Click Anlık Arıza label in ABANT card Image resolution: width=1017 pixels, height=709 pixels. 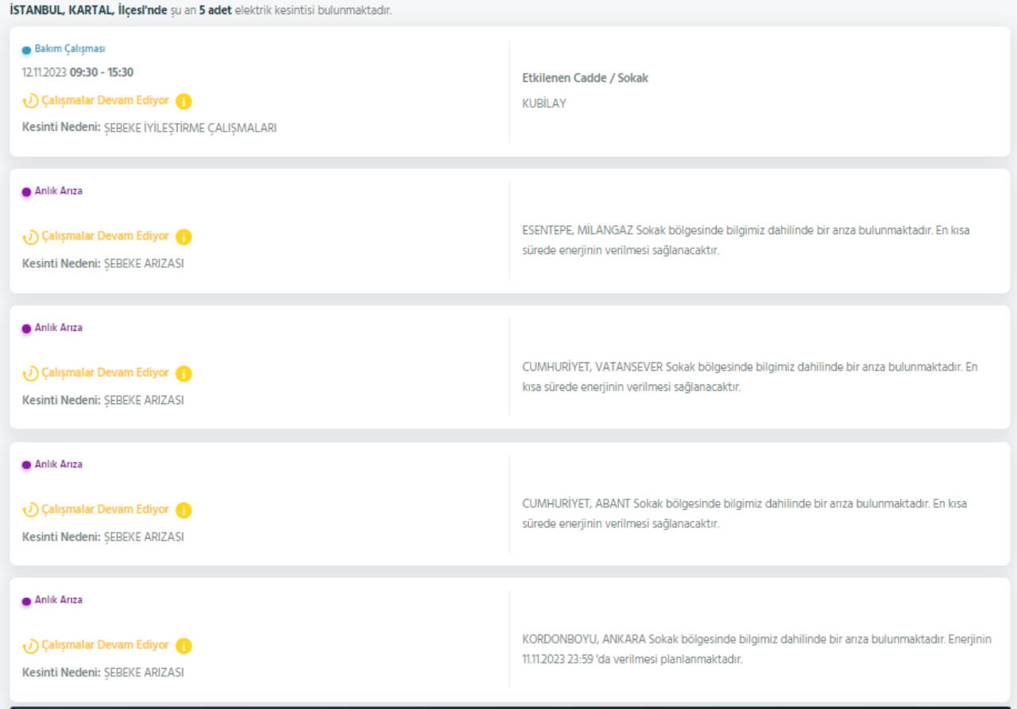pyautogui.click(x=58, y=464)
